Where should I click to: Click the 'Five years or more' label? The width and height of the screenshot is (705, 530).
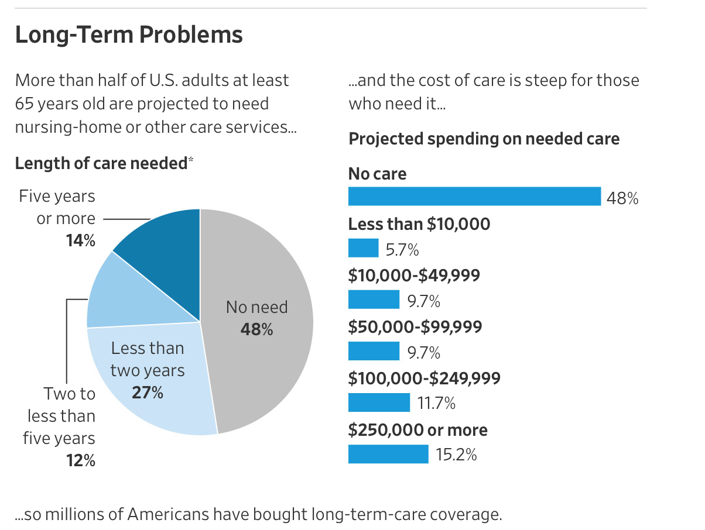(57, 207)
